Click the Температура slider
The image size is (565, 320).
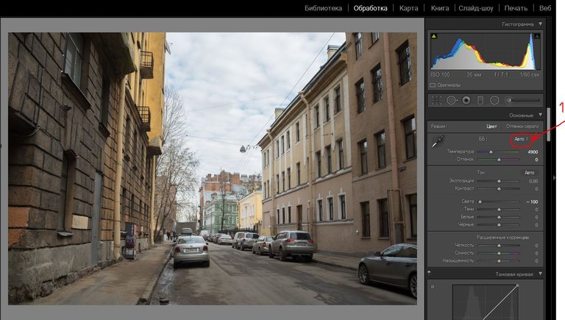[x=499, y=152]
